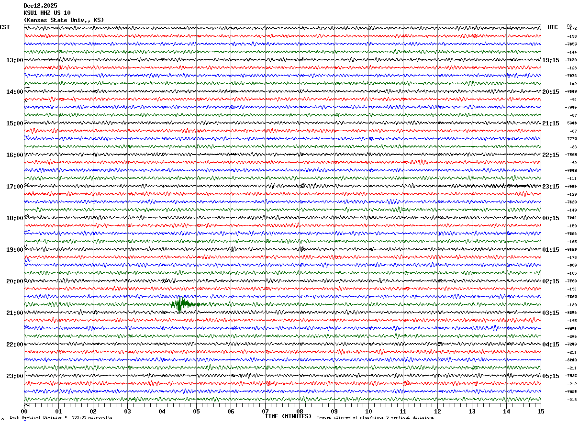The width and height of the screenshot is (579, 424).
Task: Click the -128 DC offset value
Action: click(x=572, y=68)
